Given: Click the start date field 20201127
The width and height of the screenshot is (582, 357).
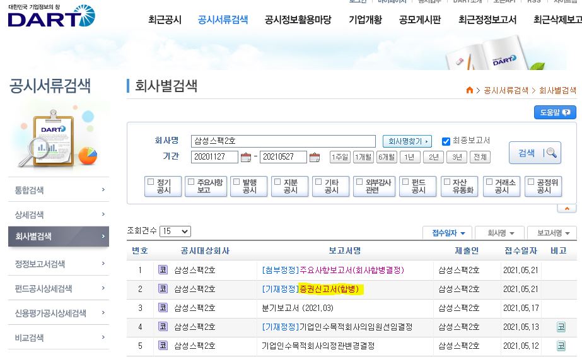Looking at the screenshot, I should 214,157.
